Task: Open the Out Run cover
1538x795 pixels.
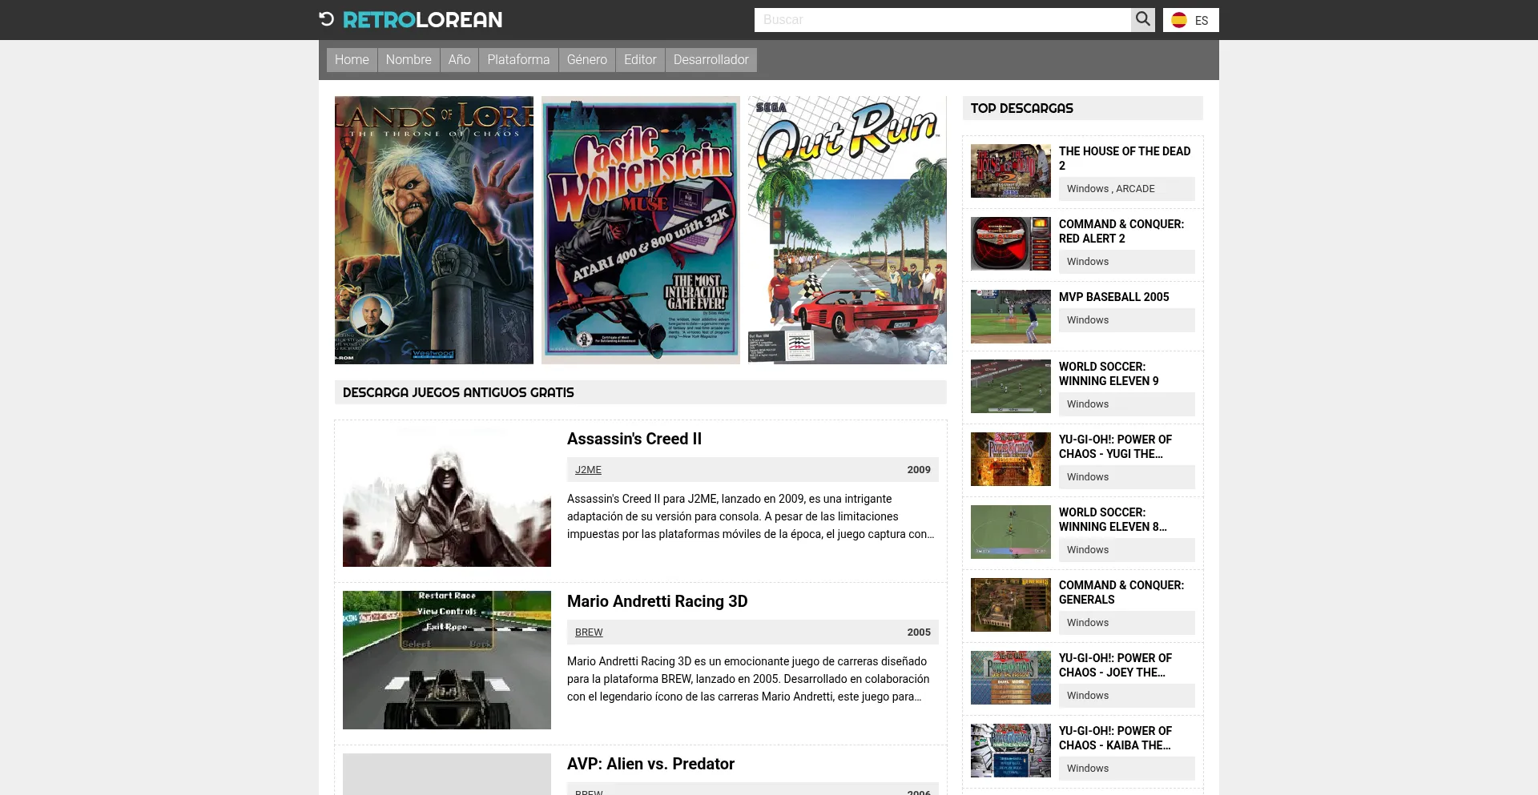Action: (x=848, y=231)
